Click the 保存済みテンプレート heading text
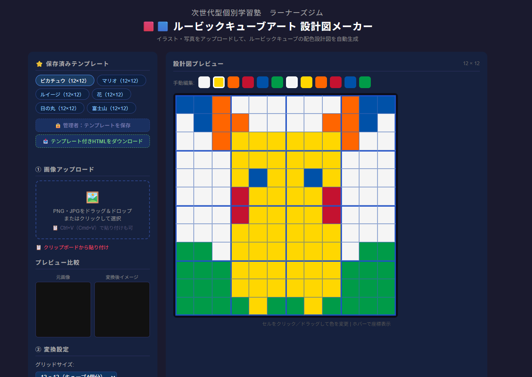 click(x=77, y=64)
